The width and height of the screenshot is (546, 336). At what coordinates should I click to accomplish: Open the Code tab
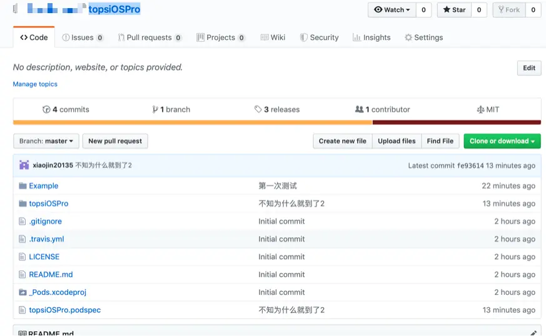tap(34, 37)
